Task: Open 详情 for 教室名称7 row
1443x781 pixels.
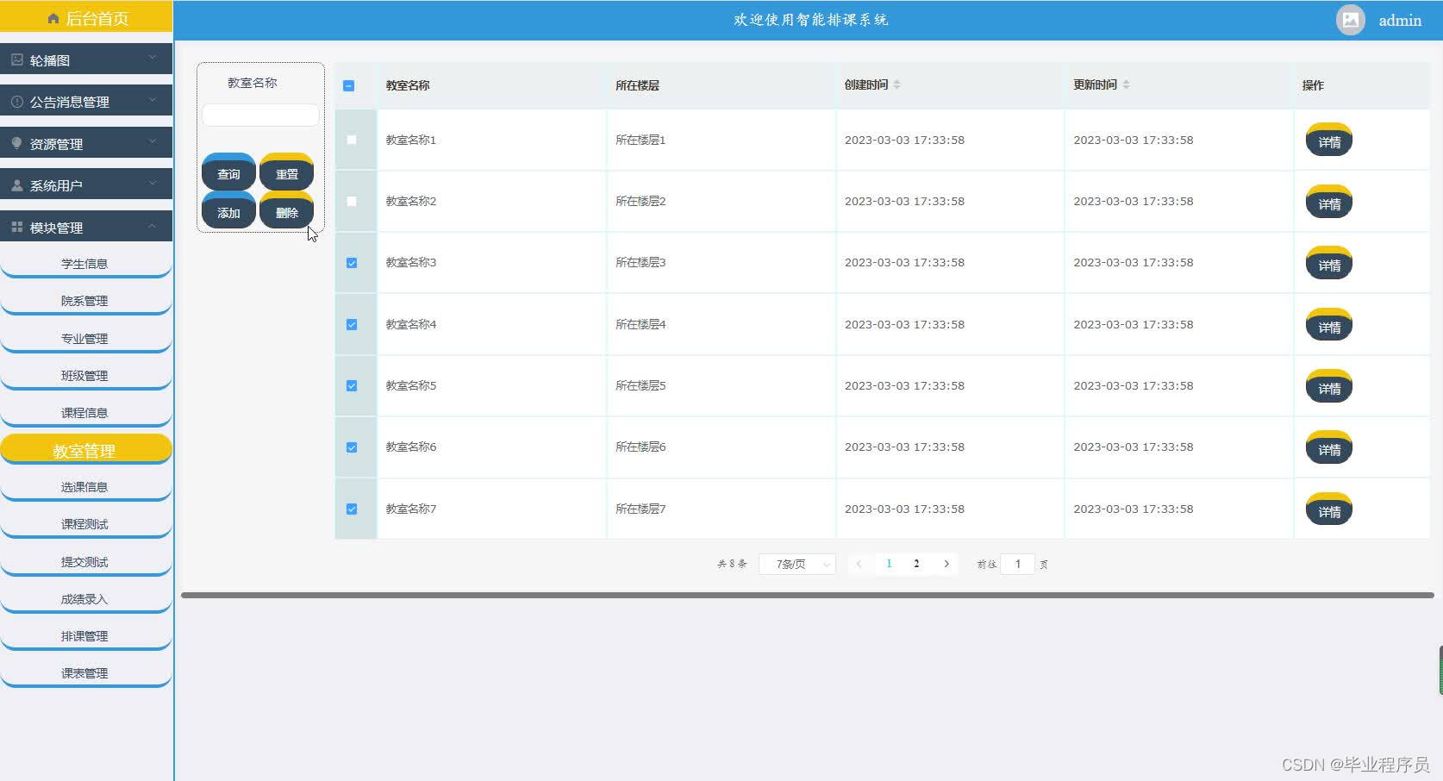Action: (x=1328, y=509)
